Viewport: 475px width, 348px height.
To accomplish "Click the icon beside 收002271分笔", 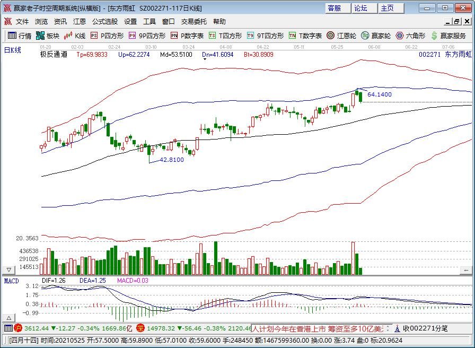I will (397, 328).
